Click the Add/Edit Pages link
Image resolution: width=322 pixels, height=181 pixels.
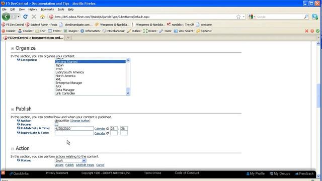(x=85, y=165)
